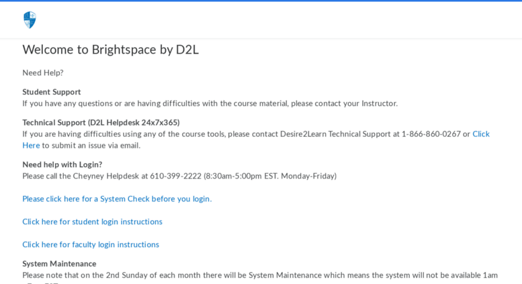This screenshot has width=522, height=284.
Task: Click the 'Need Help?' text
Action: click(x=43, y=73)
